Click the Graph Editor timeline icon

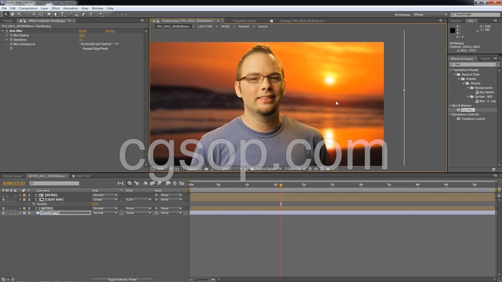click(181, 183)
